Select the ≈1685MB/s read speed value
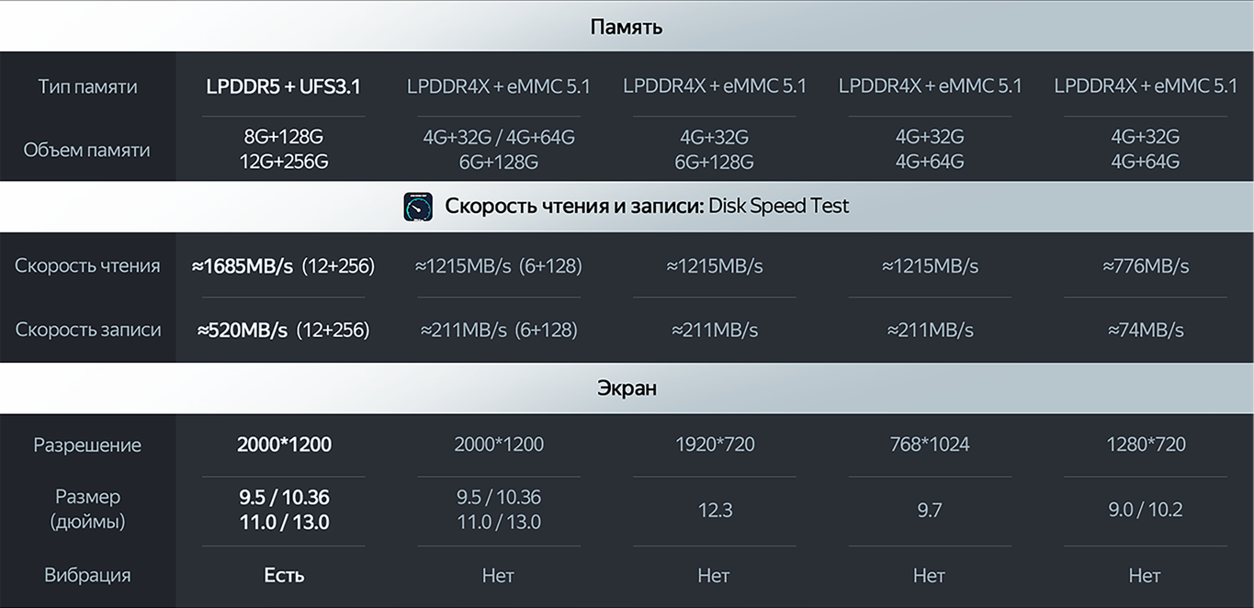The width and height of the screenshot is (1254, 608). [243, 266]
